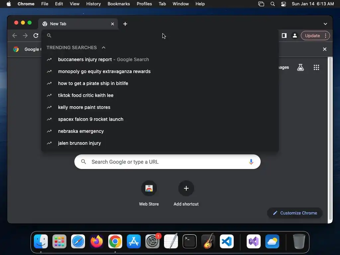Open the three-dot Chrome menu
This screenshot has height=255, width=340.
[x=325, y=36]
